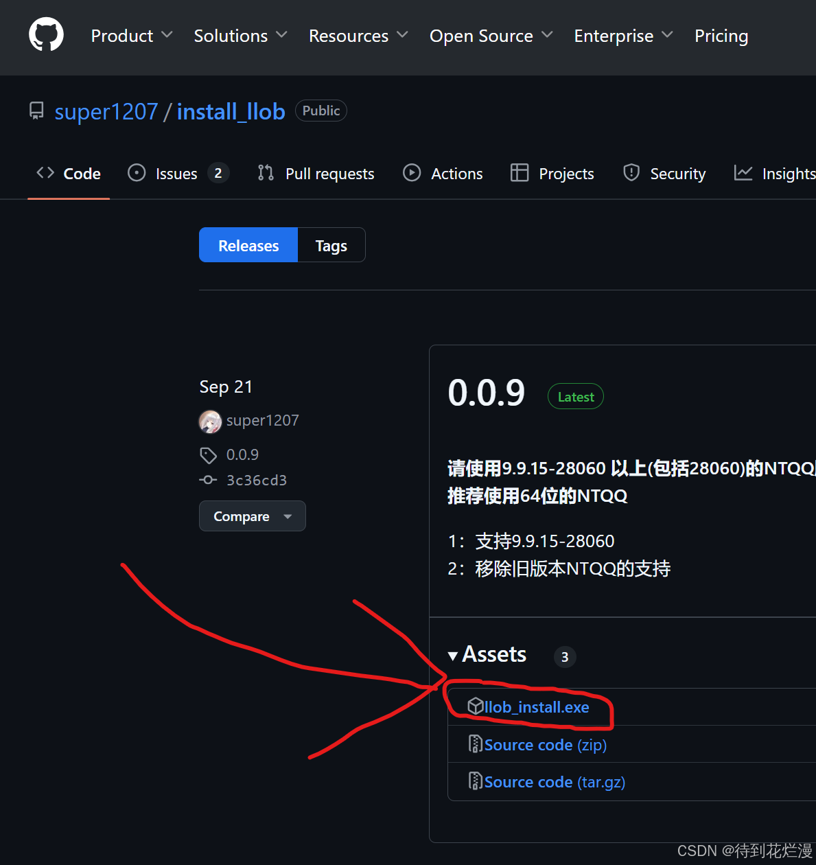Switch to the Security tab

click(664, 174)
